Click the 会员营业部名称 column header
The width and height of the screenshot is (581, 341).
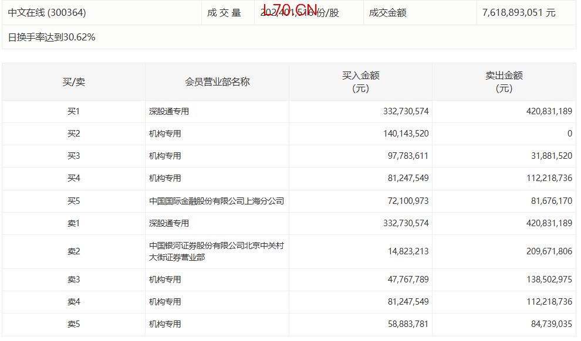217,82
